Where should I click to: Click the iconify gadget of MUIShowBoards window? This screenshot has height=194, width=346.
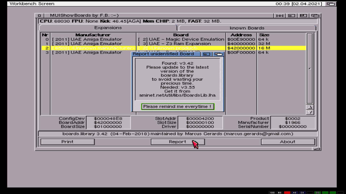[292, 16]
